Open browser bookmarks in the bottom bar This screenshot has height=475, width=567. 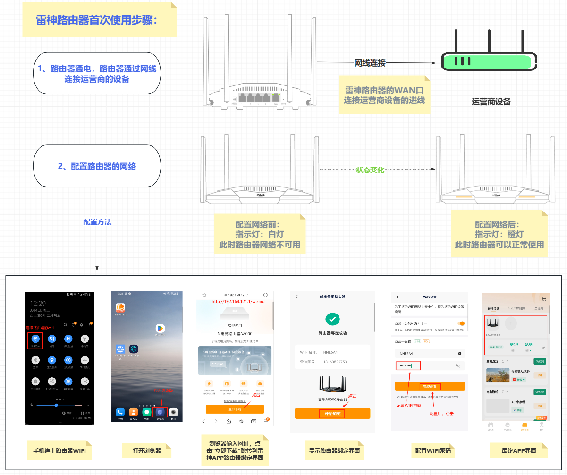(241, 421)
